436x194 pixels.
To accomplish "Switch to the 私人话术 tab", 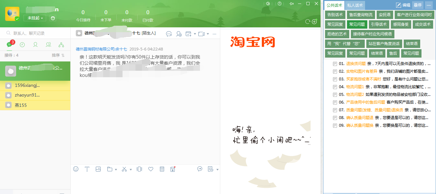I will [x=355, y=5].
